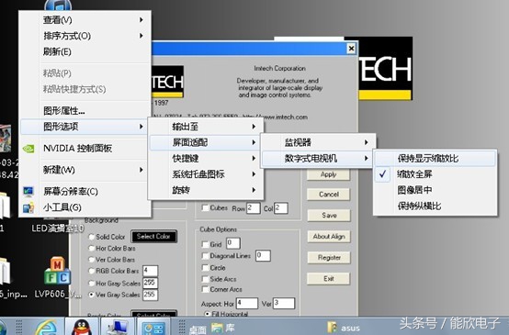
Task: Click the NVIDIA logo icon in context menu
Action: pos(28,149)
